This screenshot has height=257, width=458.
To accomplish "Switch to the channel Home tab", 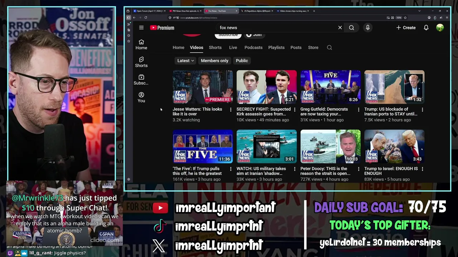I will pyautogui.click(x=179, y=47).
